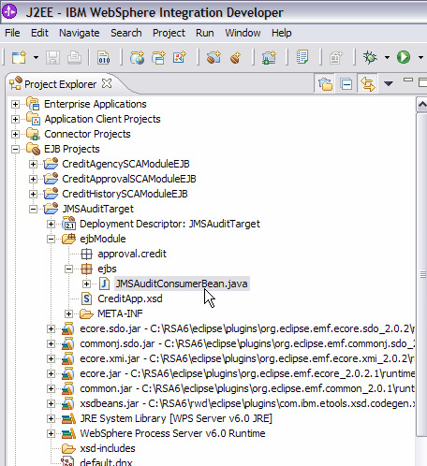The width and height of the screenshot is (427, 466).
Task: Open the New wizard dropdown arrow
Action: coord(36,57)
